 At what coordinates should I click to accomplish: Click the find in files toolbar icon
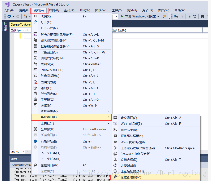click(164, 17)
